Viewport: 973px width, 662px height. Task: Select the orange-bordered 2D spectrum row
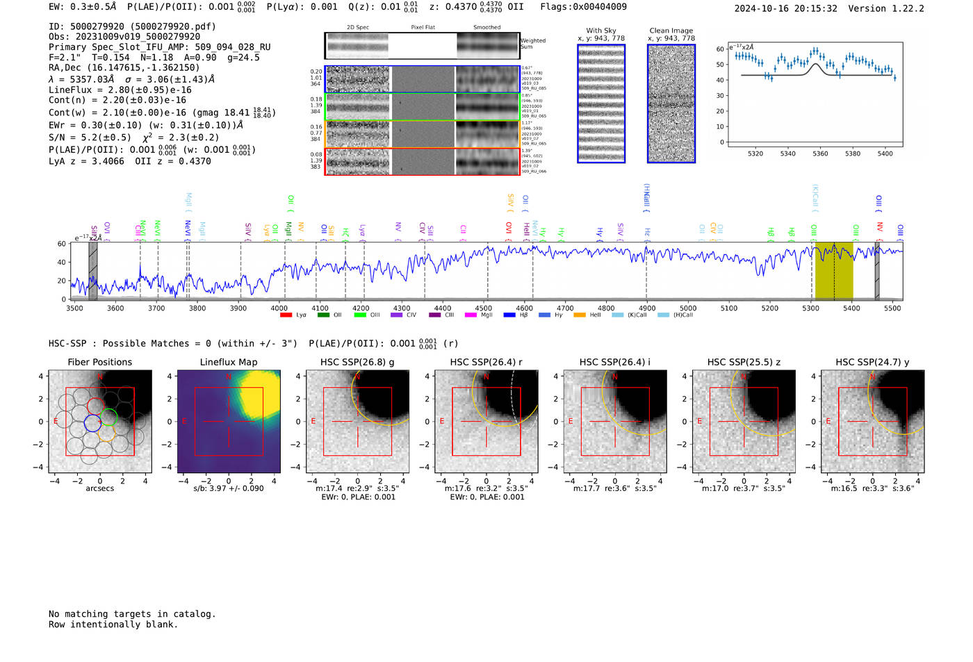[x=423, y=134]
